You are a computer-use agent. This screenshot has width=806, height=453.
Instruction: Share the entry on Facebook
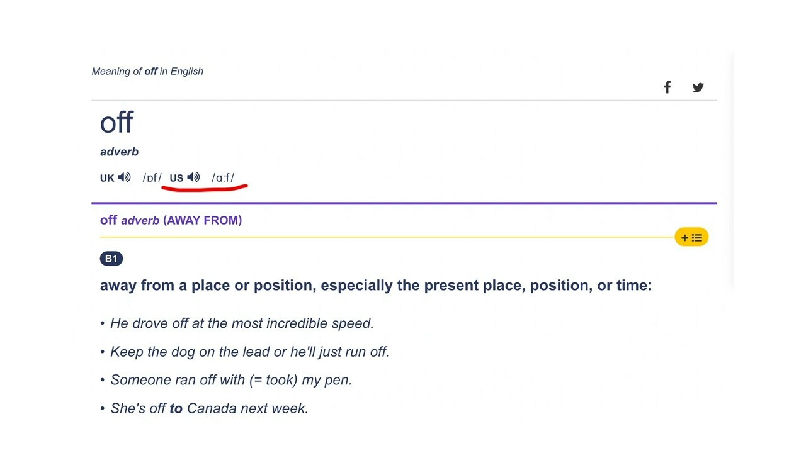tap(667, 87)
